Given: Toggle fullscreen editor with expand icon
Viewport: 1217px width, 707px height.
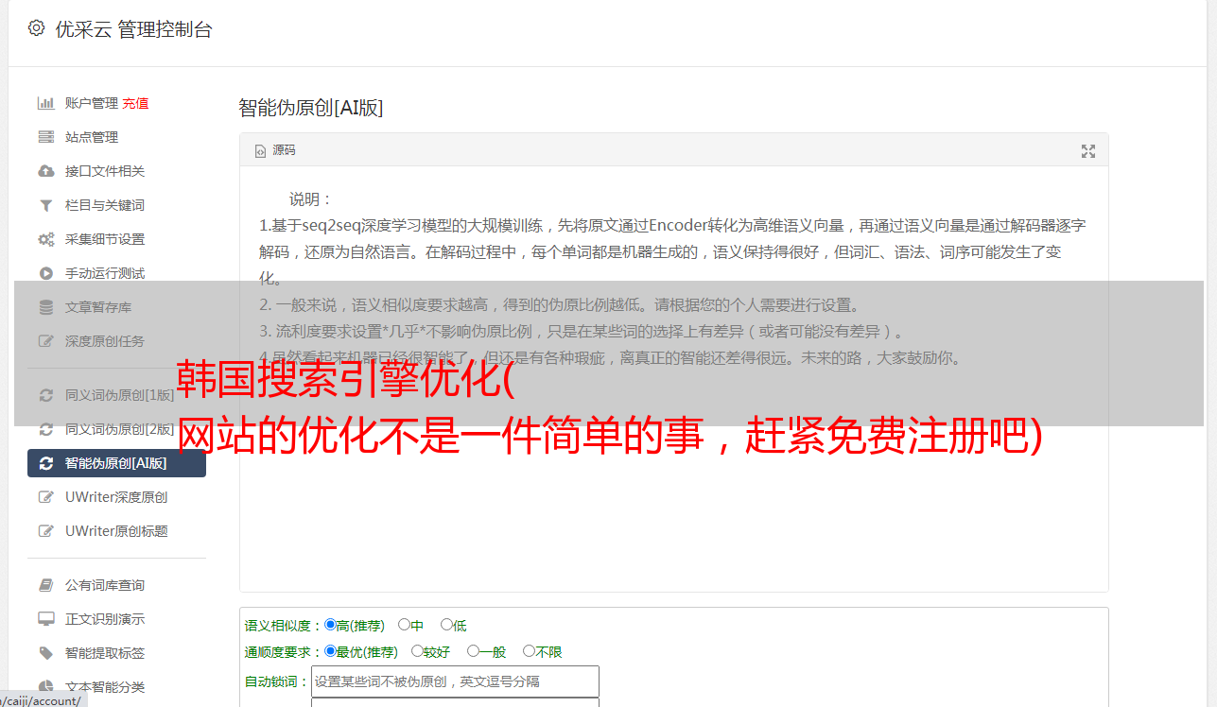Looking at the screenshot, I should coord(1088,151).
